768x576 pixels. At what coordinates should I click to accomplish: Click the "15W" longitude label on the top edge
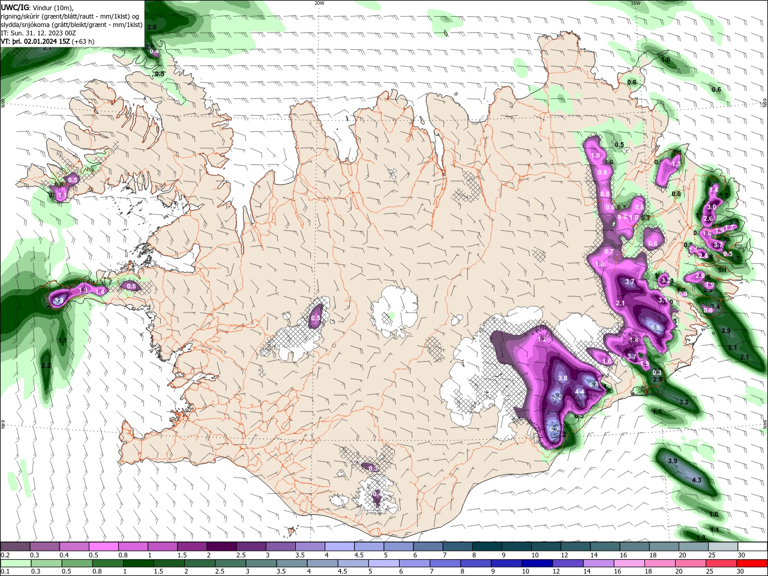point(635,3)
